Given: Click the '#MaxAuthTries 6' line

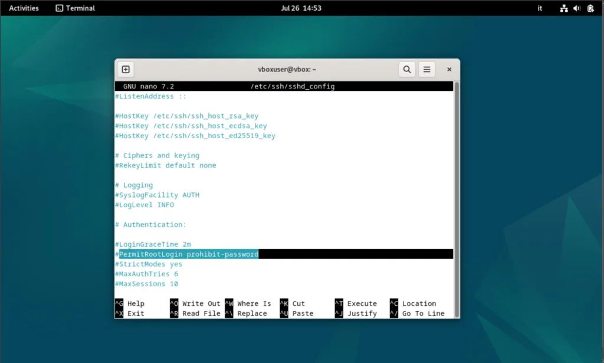Looking at the screenshot, I should [146, 274].
